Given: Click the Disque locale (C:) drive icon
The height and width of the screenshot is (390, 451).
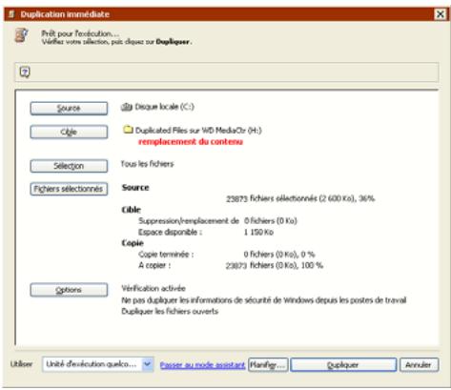Looking at the screenshot, I should point(127,107).
